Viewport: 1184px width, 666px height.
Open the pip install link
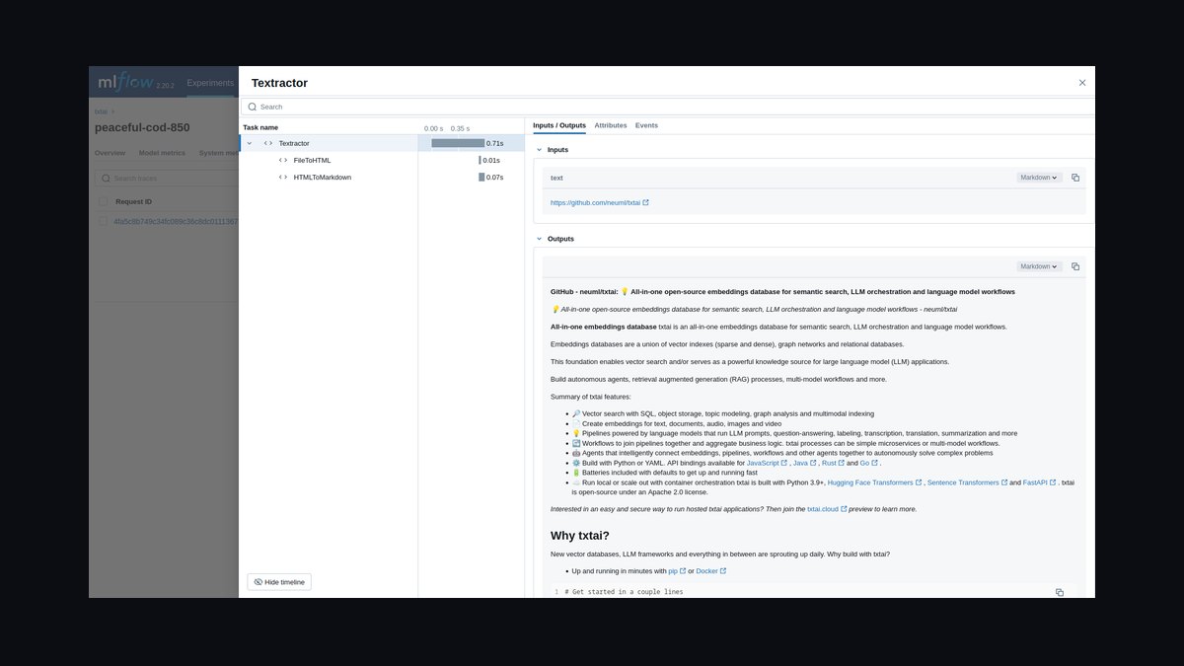click(x=677, y=571)
